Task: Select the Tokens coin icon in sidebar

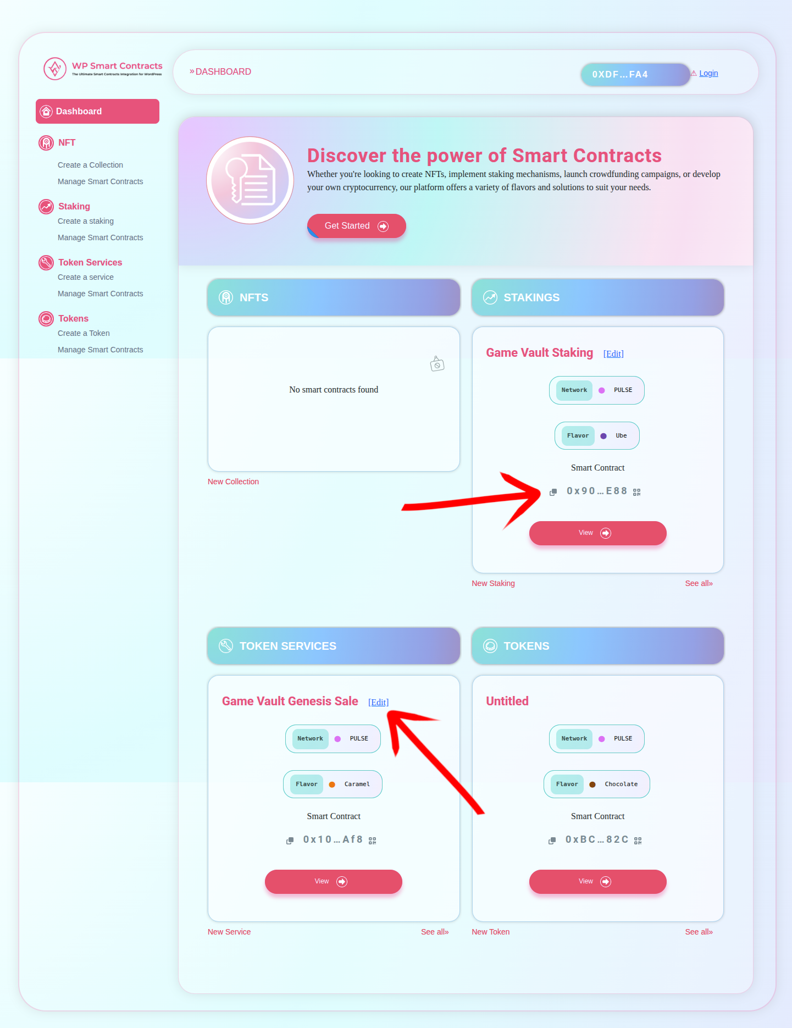Action: (46, 318)
